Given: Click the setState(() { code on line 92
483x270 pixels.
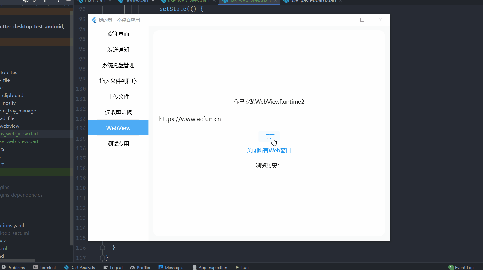Looking at the screenshot, I should [x=181, y=9].
